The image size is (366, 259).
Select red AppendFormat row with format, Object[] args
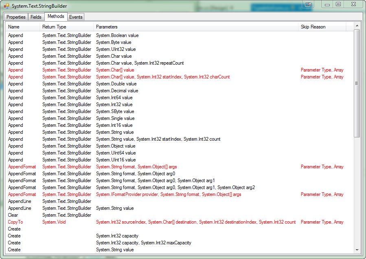(x=180, y=167)
